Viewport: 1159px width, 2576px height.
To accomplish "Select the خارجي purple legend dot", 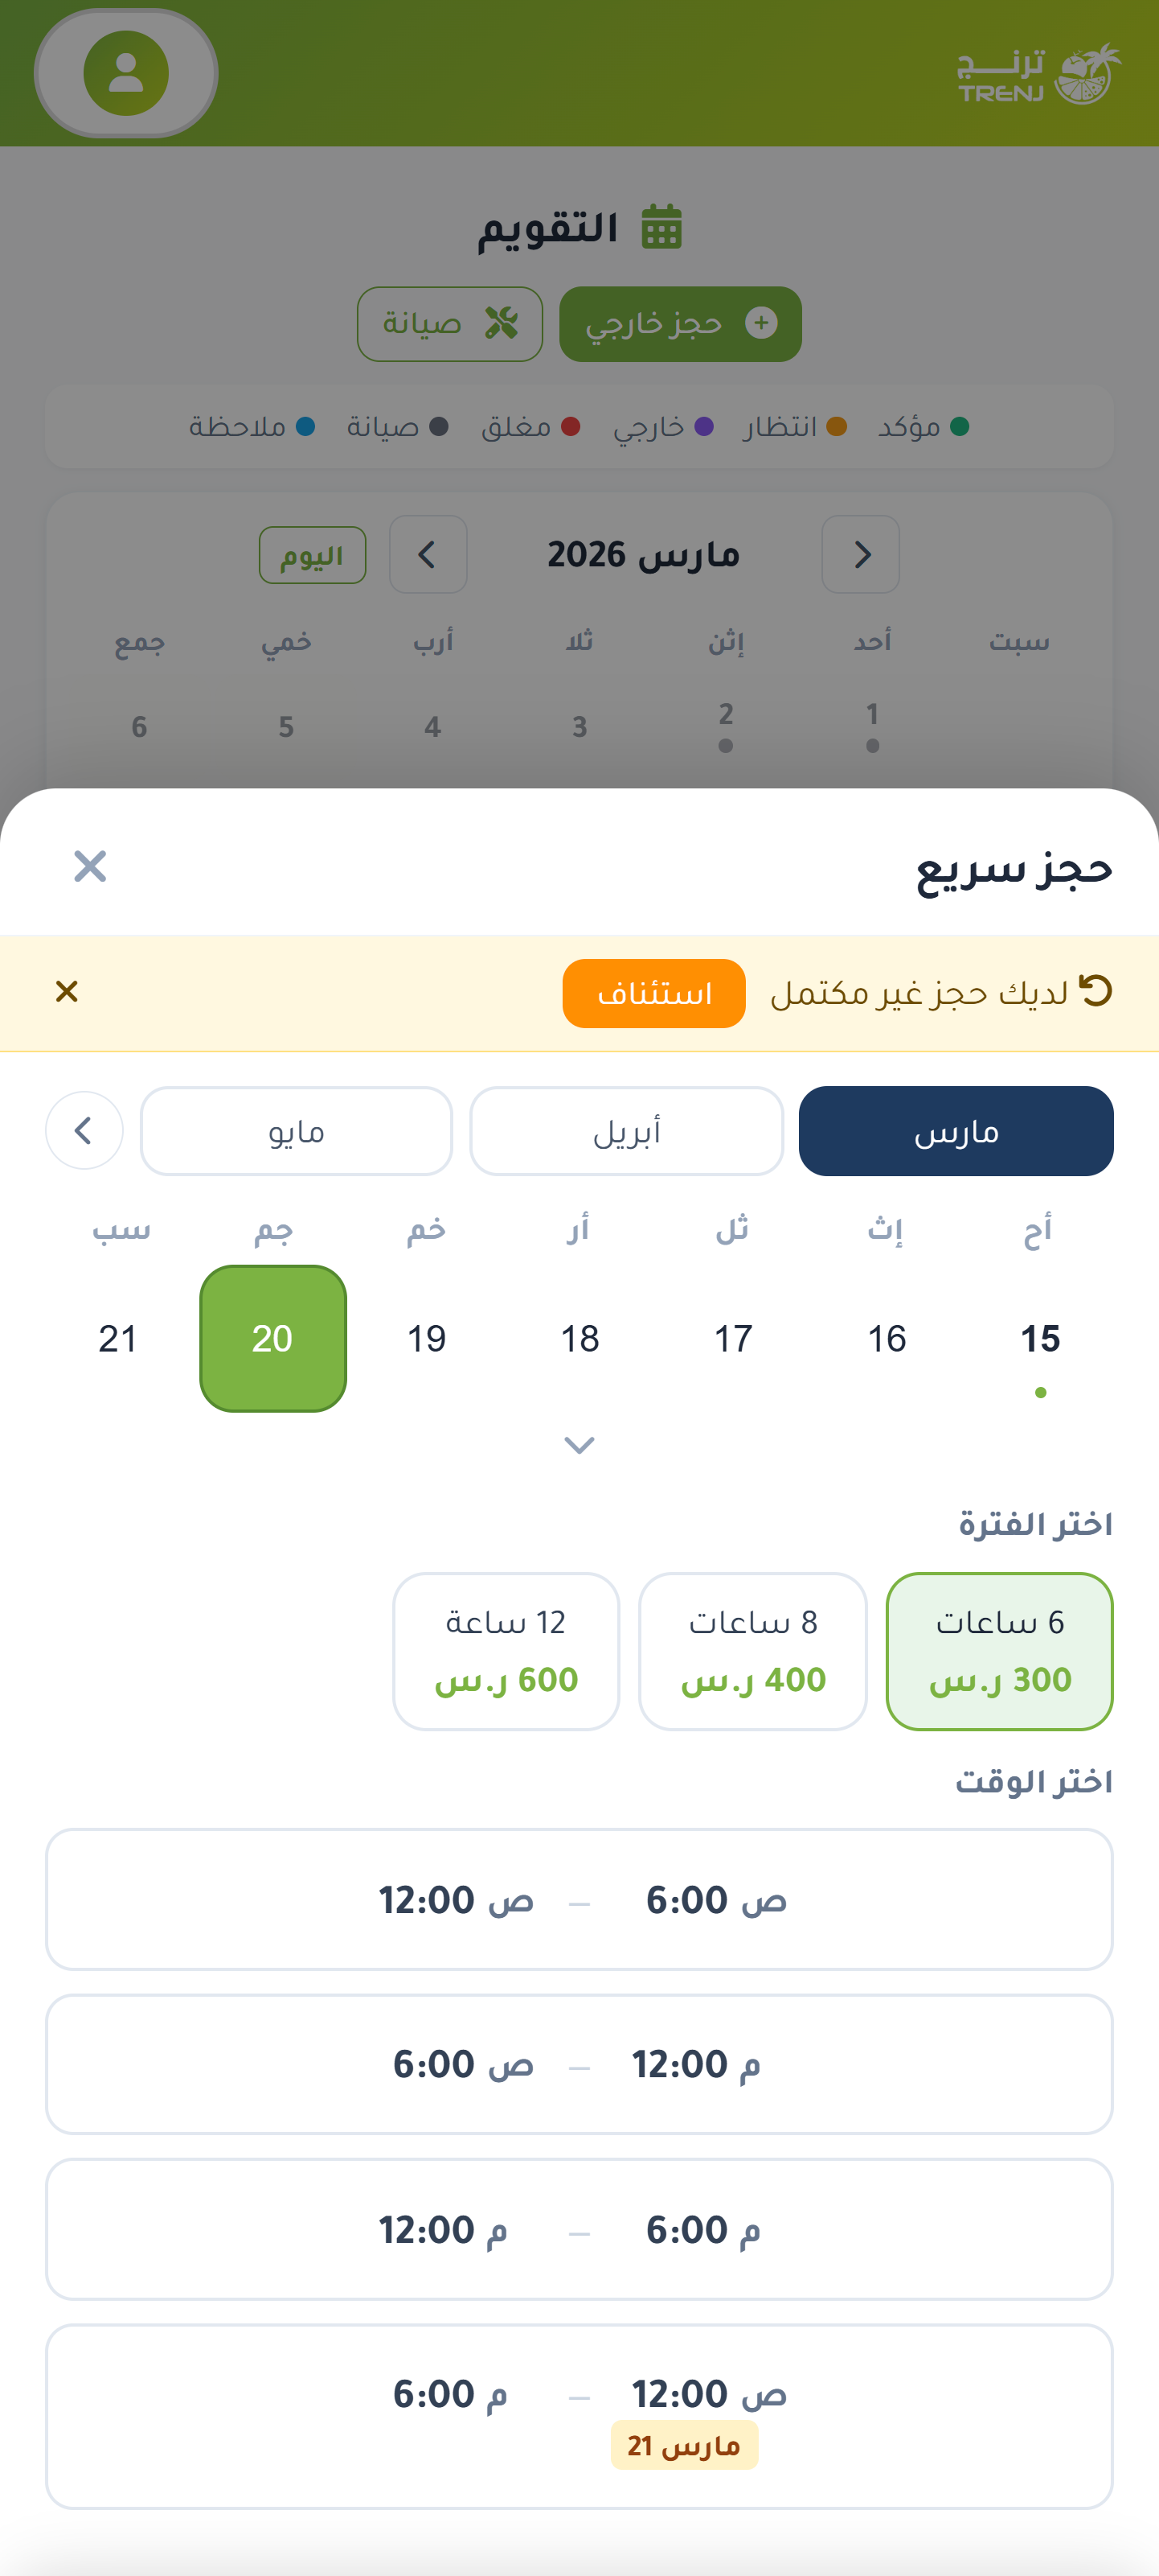I will [x=704, y=426].
